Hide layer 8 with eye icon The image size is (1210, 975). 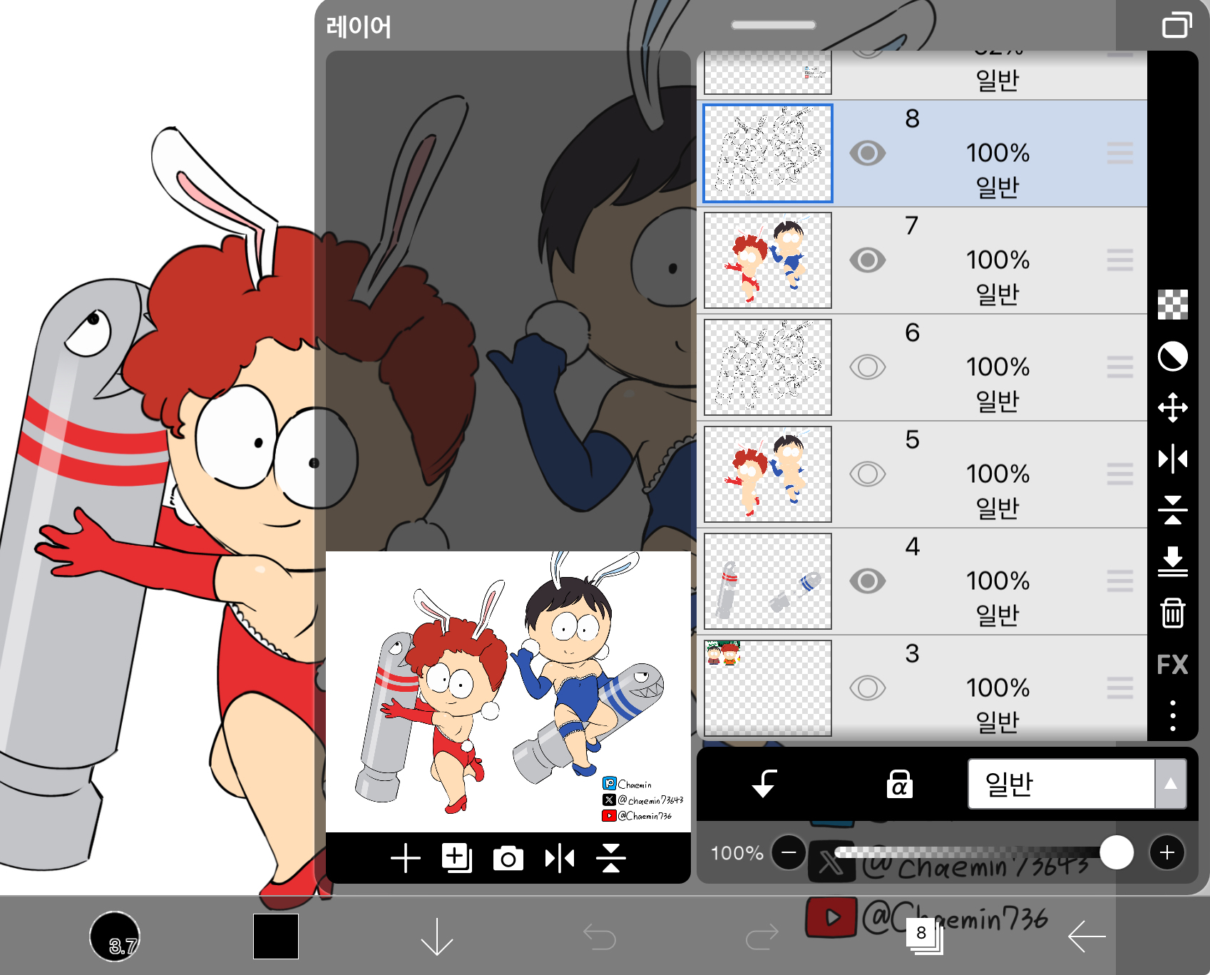[x=867, y=153]
